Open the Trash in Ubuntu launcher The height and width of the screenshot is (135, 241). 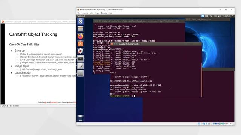(80, 118)
